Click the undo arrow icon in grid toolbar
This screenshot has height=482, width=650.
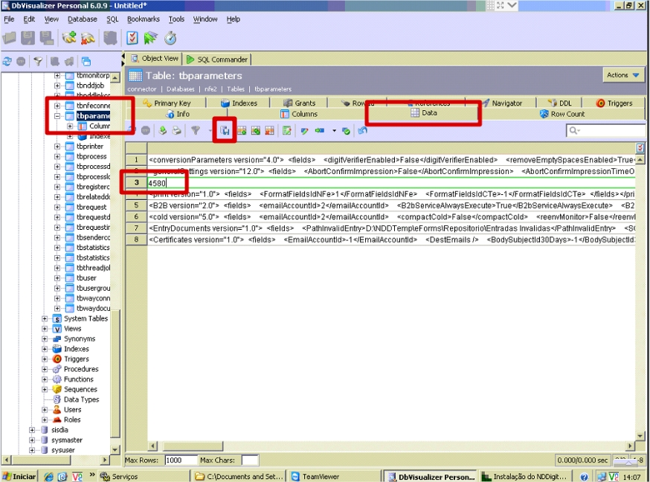point(362,130)
